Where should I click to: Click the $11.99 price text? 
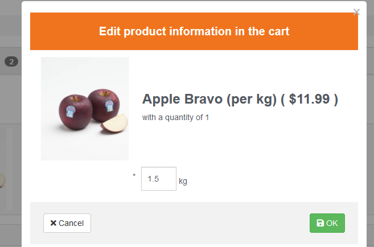pyautogui.click(x=309, y=99)
